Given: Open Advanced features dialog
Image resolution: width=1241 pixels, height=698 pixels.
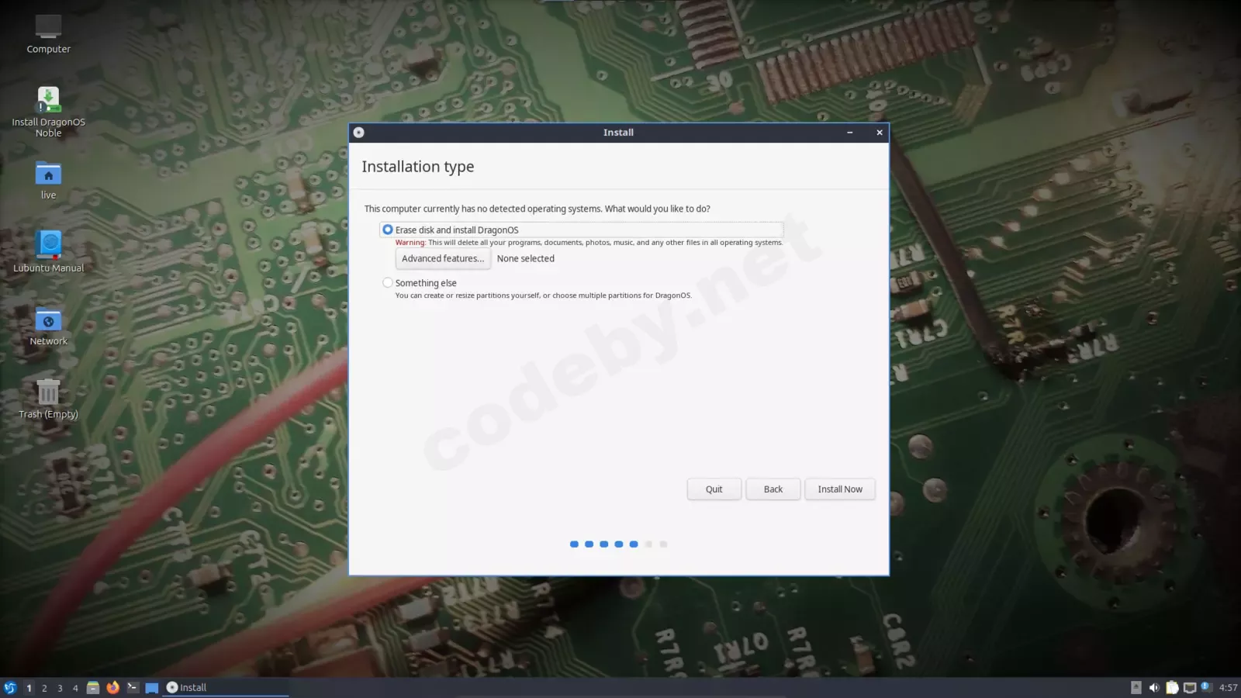Looking at the screenshot, I should [x=443, y=259].
